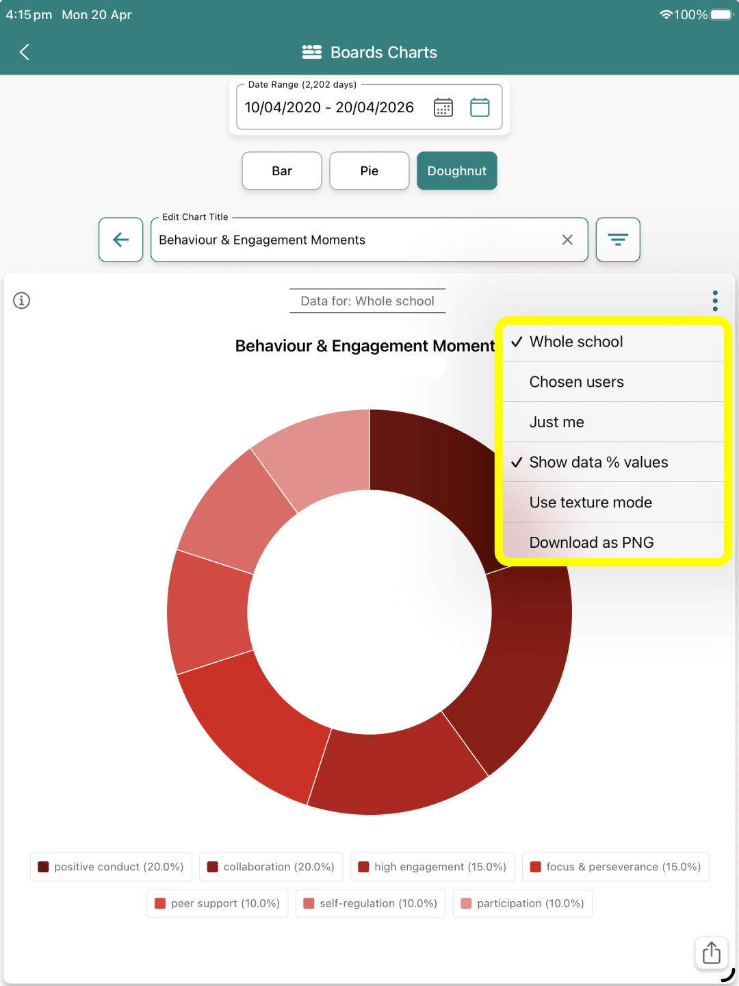Tap the chart heading Behaviour & Engagement Moments
The image size is (739, 986).
click(x=365, y=346)
